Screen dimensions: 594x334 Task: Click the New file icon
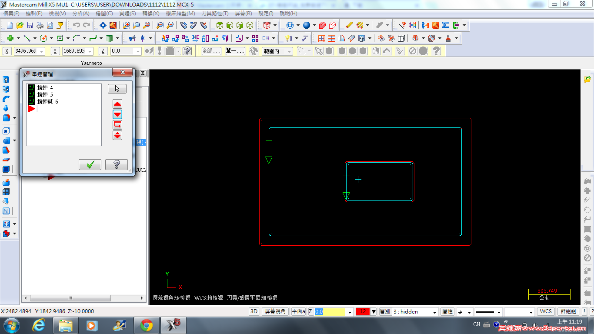(9, 25)
